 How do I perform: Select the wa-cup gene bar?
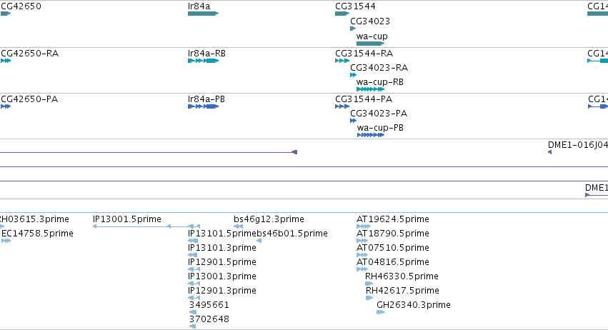click(x=370, y=44)
